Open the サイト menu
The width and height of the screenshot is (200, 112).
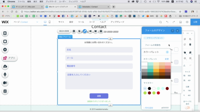(61, 22)
